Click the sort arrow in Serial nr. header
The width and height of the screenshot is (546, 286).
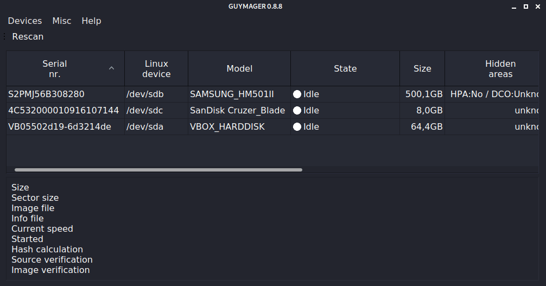pos(112,68)
